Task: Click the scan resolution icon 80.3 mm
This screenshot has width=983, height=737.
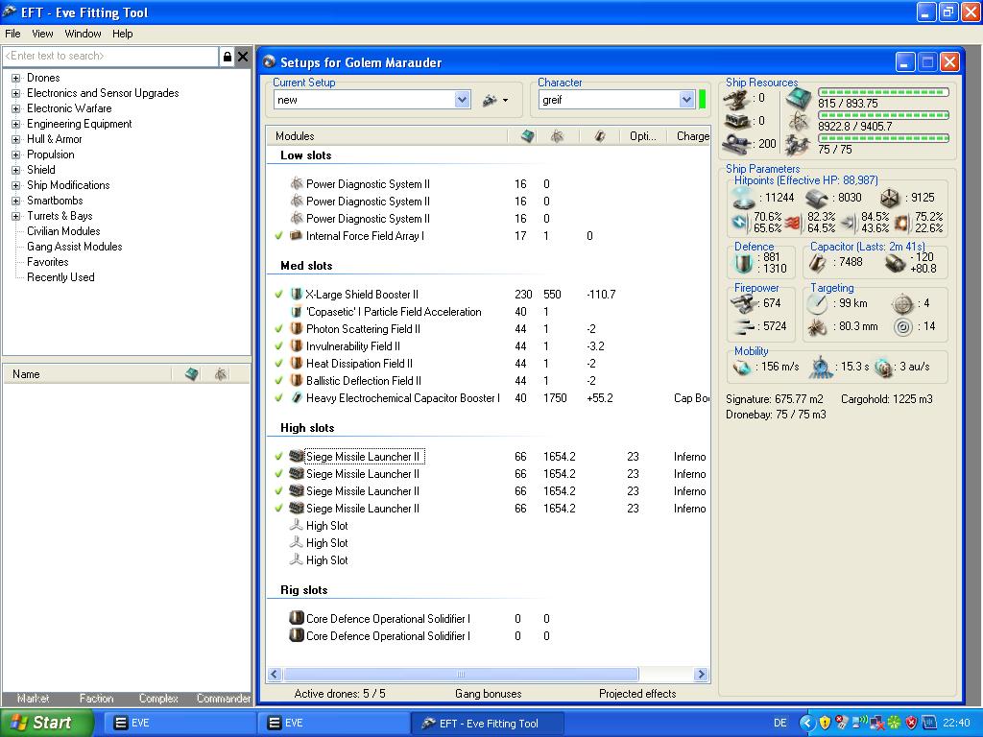Action: [x=818, y=326]
